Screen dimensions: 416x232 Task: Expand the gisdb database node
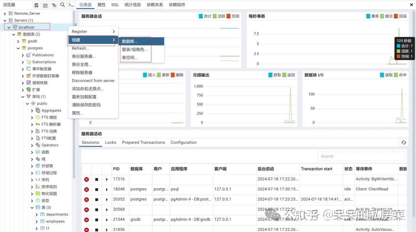pyautogui.click(x=18, y=42)
